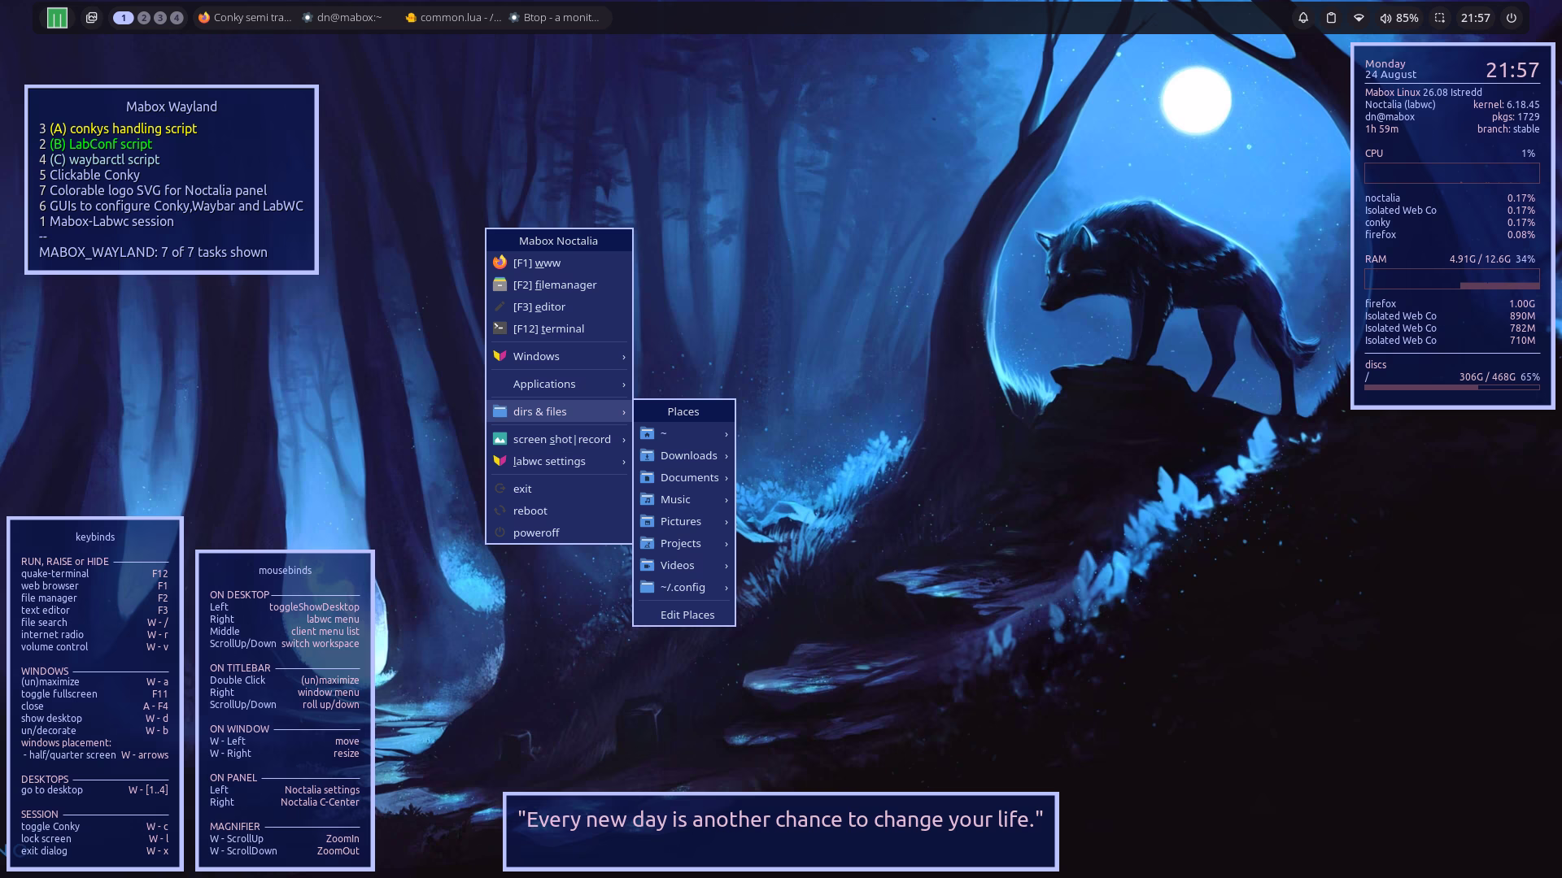This screenshot has height=878, width=1562.
Task: Expand the Pictures folder arrow in Places
Action: 726,522
